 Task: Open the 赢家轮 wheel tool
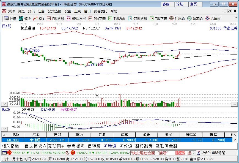(x=195, y=19)
